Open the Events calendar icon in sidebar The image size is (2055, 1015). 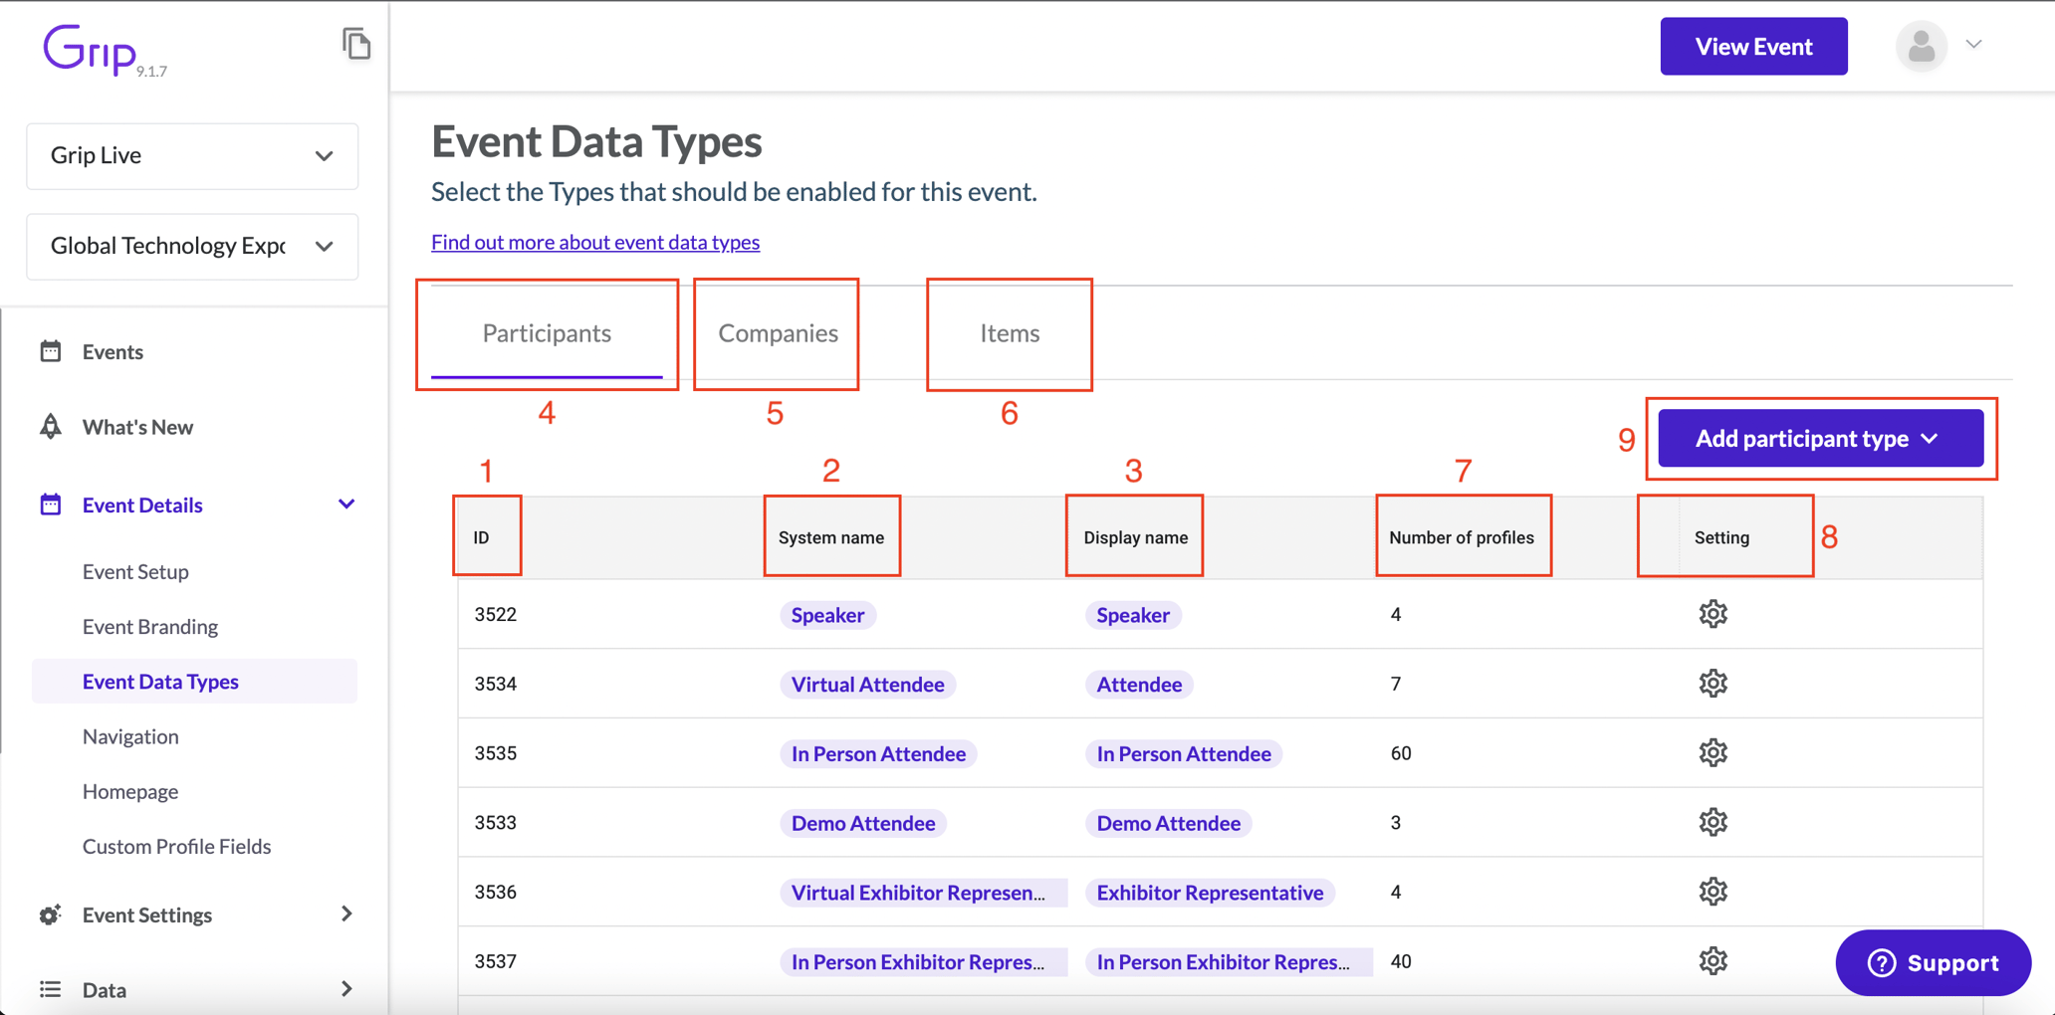pos(52,351)
